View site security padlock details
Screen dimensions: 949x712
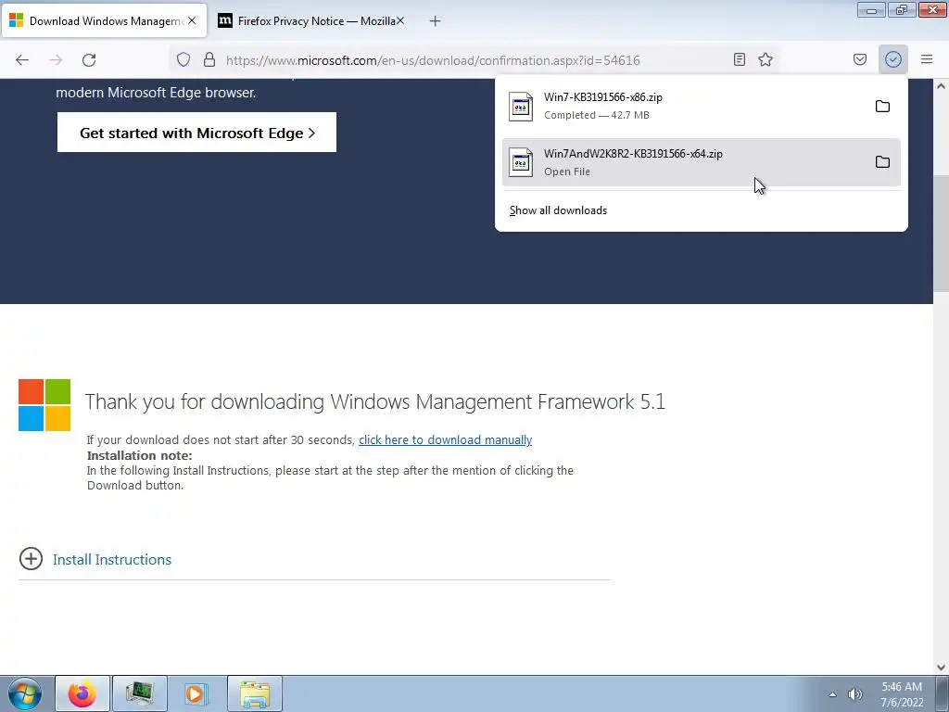(209, 60)
